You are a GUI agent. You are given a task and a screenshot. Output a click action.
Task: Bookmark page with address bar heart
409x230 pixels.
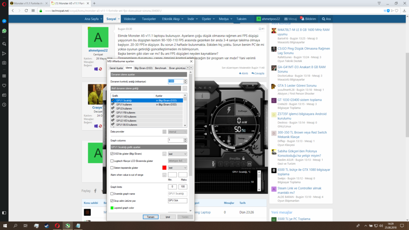[396, 11]
